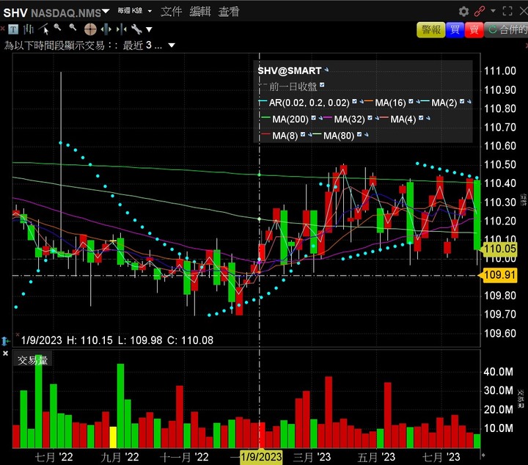Click the blue 買 buy button

(455, 30)
